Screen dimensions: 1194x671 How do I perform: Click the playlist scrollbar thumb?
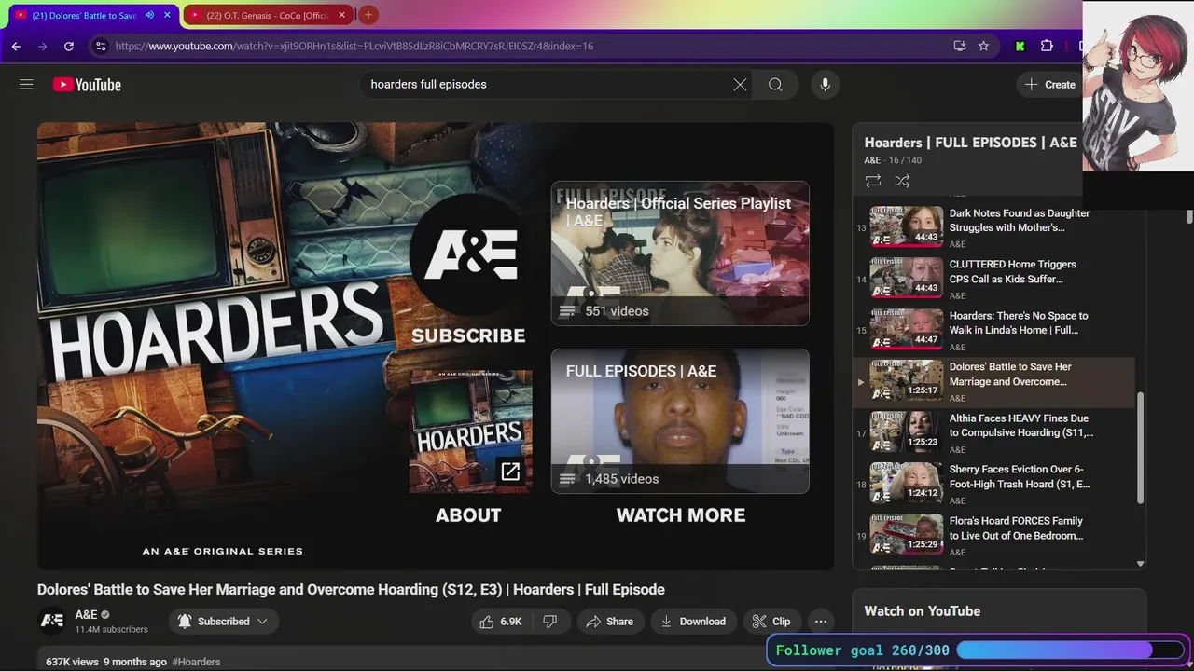pyautogui.click(x=1140, y=447)
